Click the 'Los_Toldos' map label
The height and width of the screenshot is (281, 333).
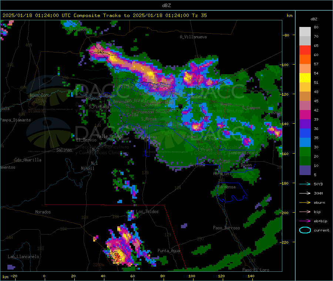click(x=147, y=212)
